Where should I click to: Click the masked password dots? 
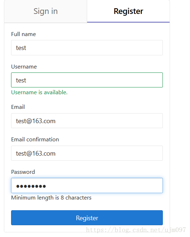[x=31, y=186]
